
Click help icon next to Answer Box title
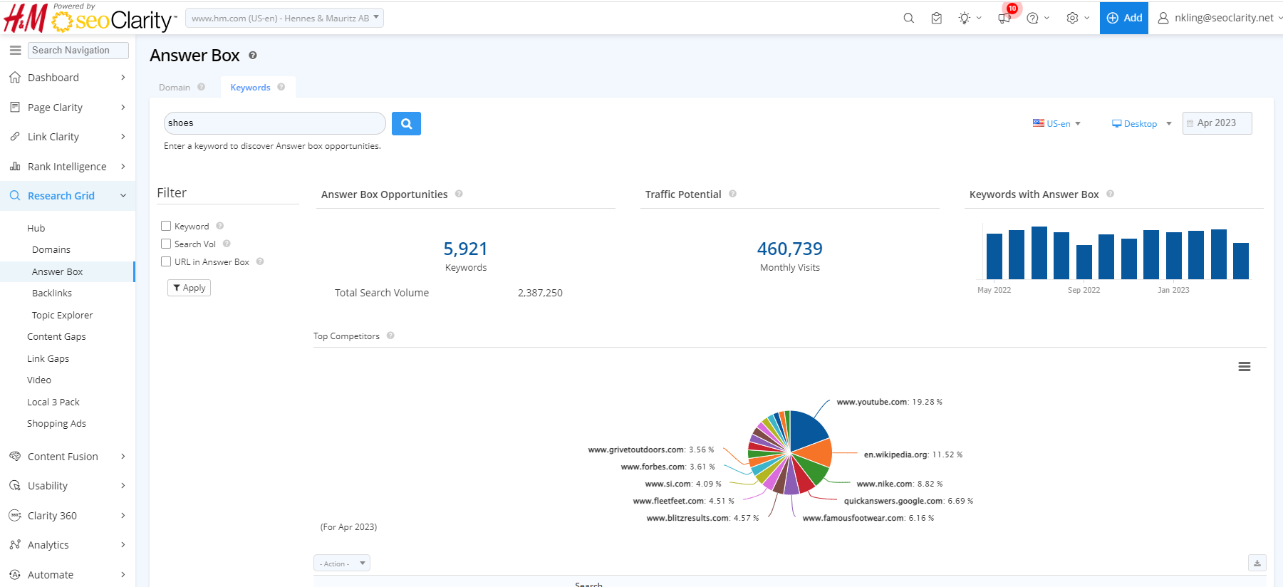pyautogui.click(x=253, y=56)
